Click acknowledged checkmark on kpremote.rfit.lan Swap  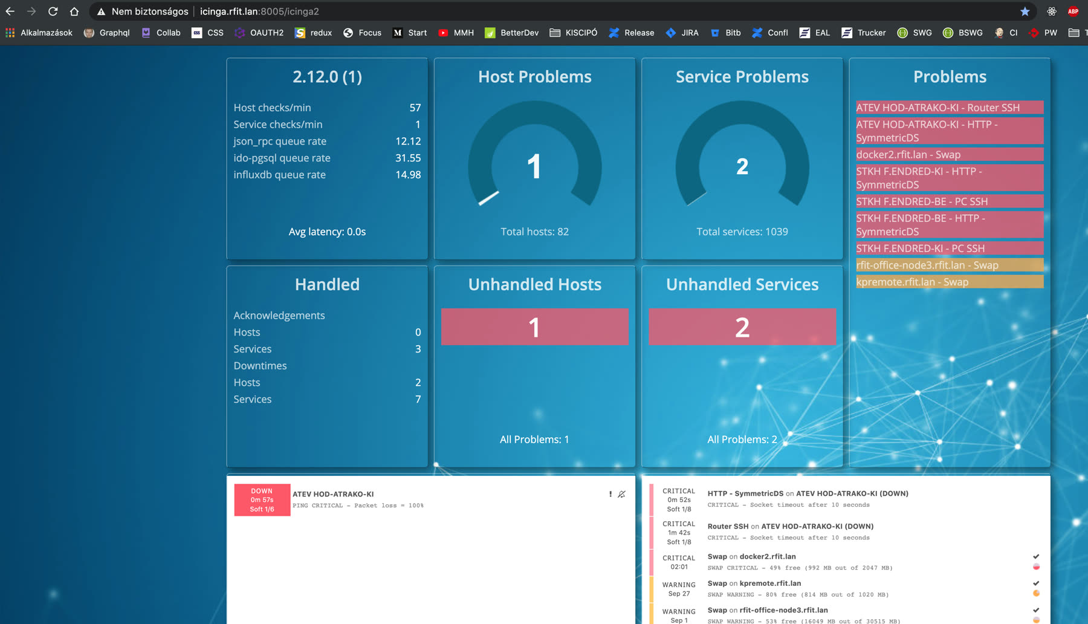[1036, 583]
